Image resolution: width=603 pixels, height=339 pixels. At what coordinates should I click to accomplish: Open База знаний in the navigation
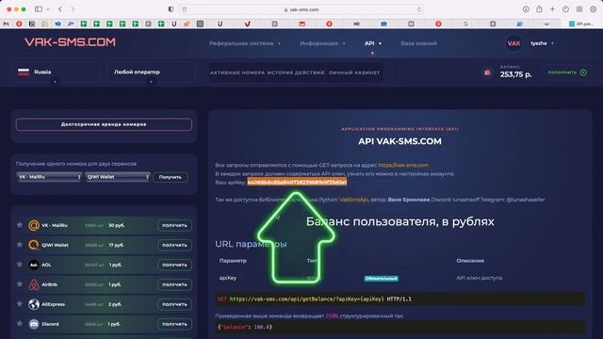(418, 43)
